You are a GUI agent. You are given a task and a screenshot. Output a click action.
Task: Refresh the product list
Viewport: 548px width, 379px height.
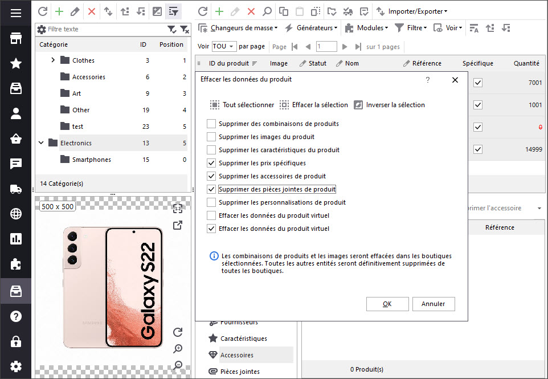click(x=203, y=11)
